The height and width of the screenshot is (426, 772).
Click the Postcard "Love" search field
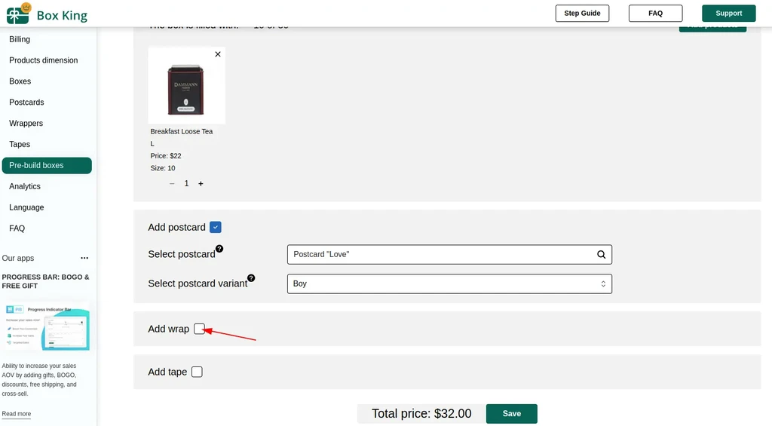(x=449, y=255)
